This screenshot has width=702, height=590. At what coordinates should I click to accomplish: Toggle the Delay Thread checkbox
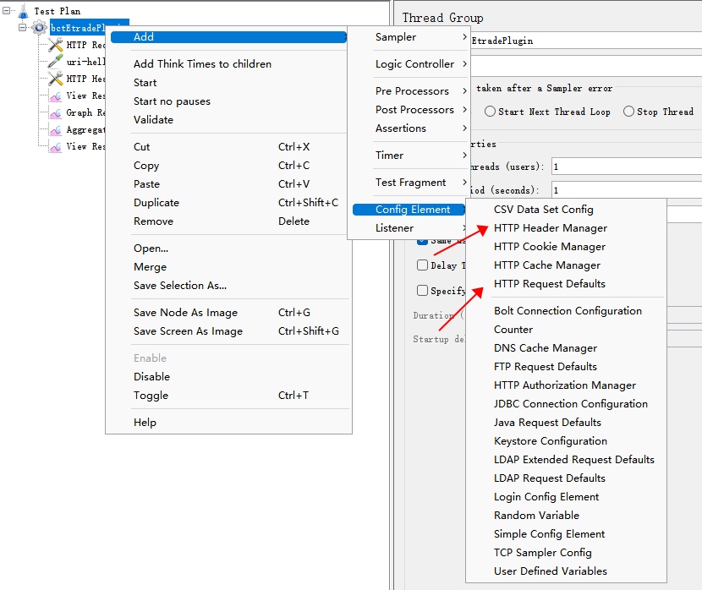pyautogui.click(x=422, y=265)
